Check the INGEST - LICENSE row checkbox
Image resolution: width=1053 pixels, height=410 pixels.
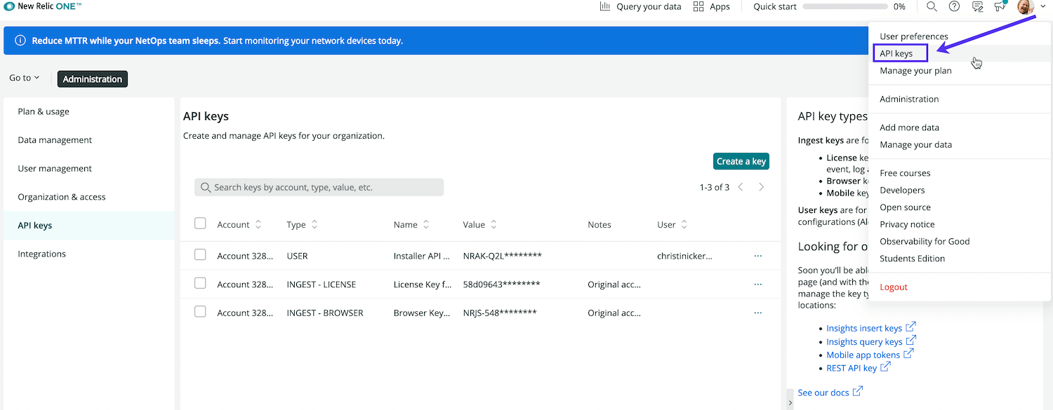[x=200, y=284]
